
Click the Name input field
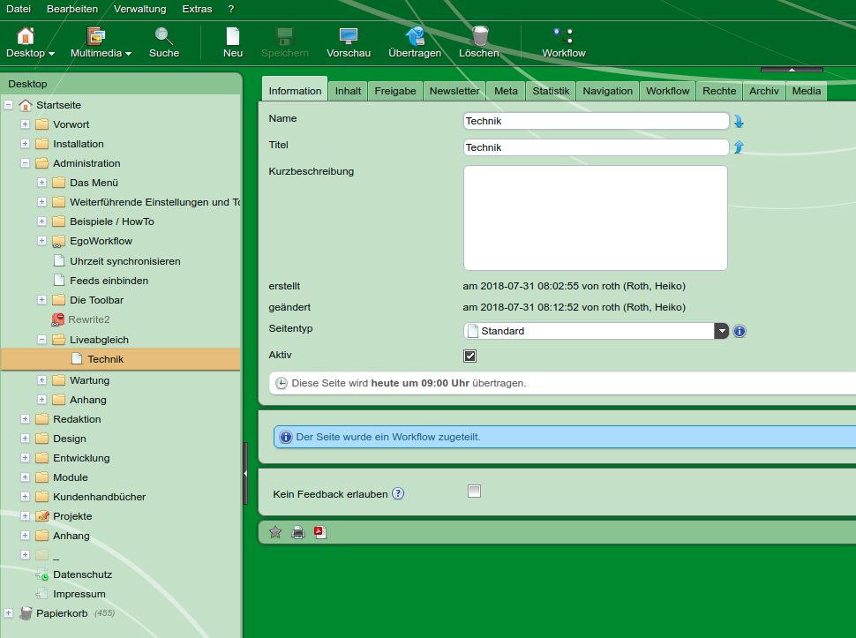597,121
